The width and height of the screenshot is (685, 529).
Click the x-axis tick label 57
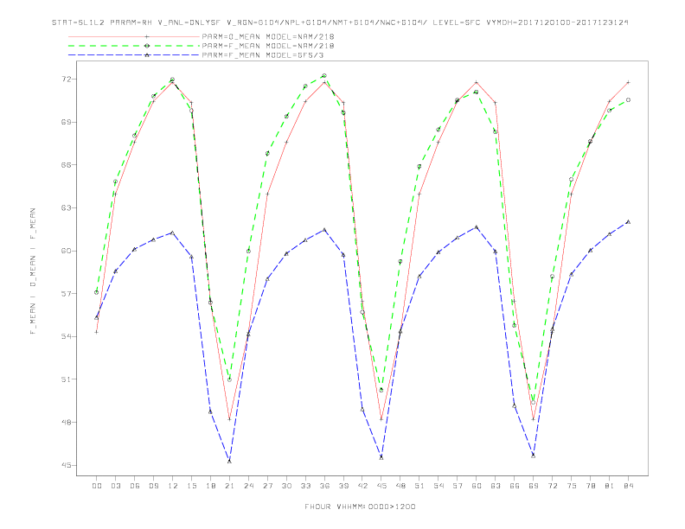coord(458,486)
